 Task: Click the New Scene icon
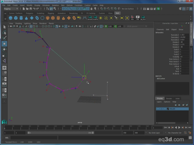coord(24,9)
